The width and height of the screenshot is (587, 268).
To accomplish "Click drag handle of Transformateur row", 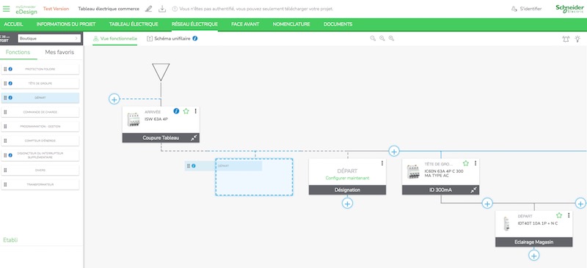I will pyautogui.click(x=5, y=185).
